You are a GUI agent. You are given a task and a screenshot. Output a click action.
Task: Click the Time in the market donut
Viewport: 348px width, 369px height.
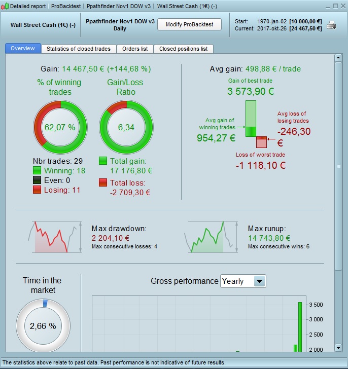43,326
